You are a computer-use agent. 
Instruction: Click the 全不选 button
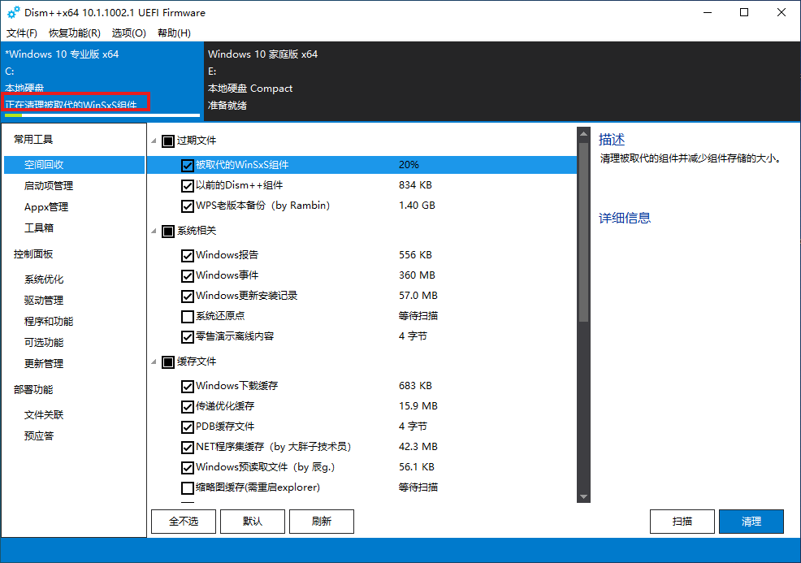click(x=184, y=521)
